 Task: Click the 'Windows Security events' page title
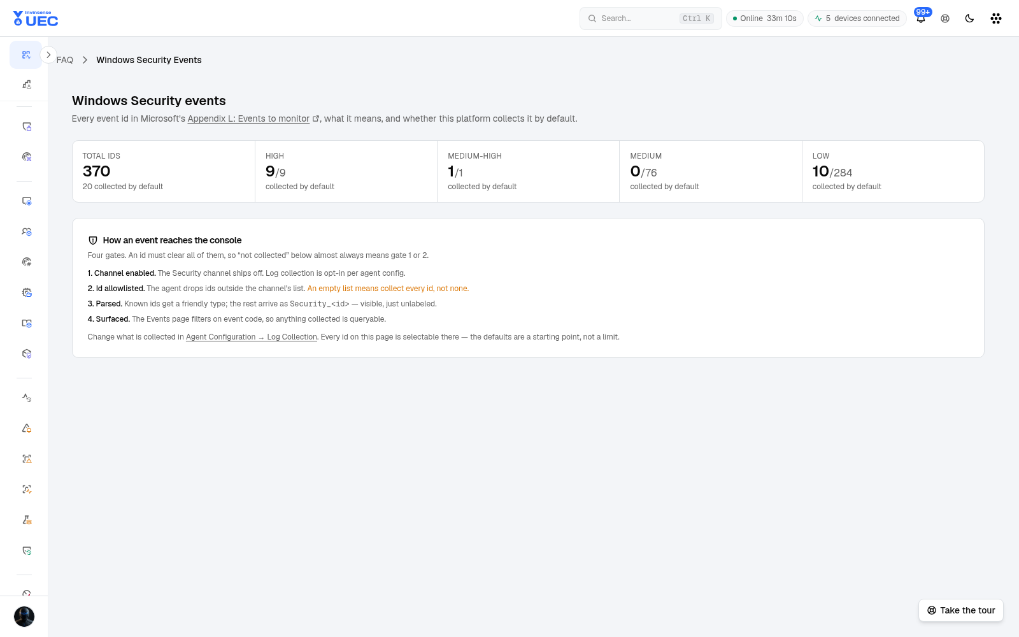coord(149,101)
